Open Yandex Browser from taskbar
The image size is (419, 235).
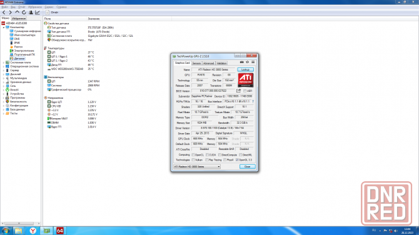pos(33,231)
